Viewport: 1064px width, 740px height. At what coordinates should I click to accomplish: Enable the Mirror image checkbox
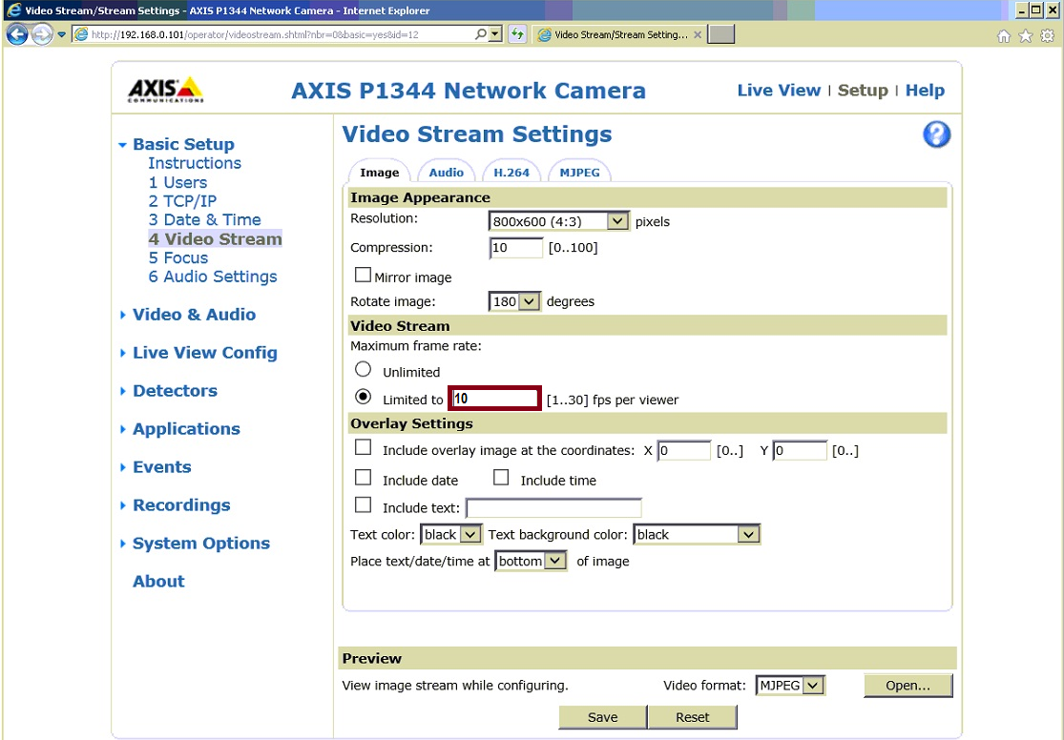[363, 276]
